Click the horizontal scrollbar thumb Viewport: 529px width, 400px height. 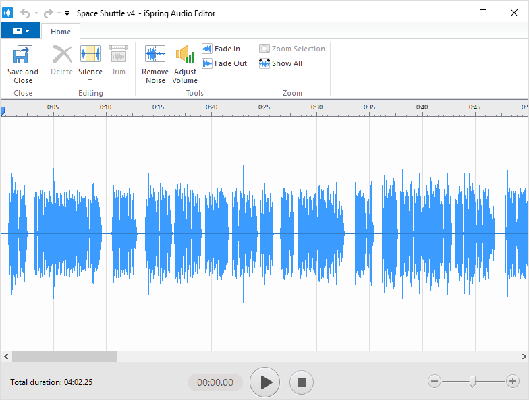coord(64,356)
